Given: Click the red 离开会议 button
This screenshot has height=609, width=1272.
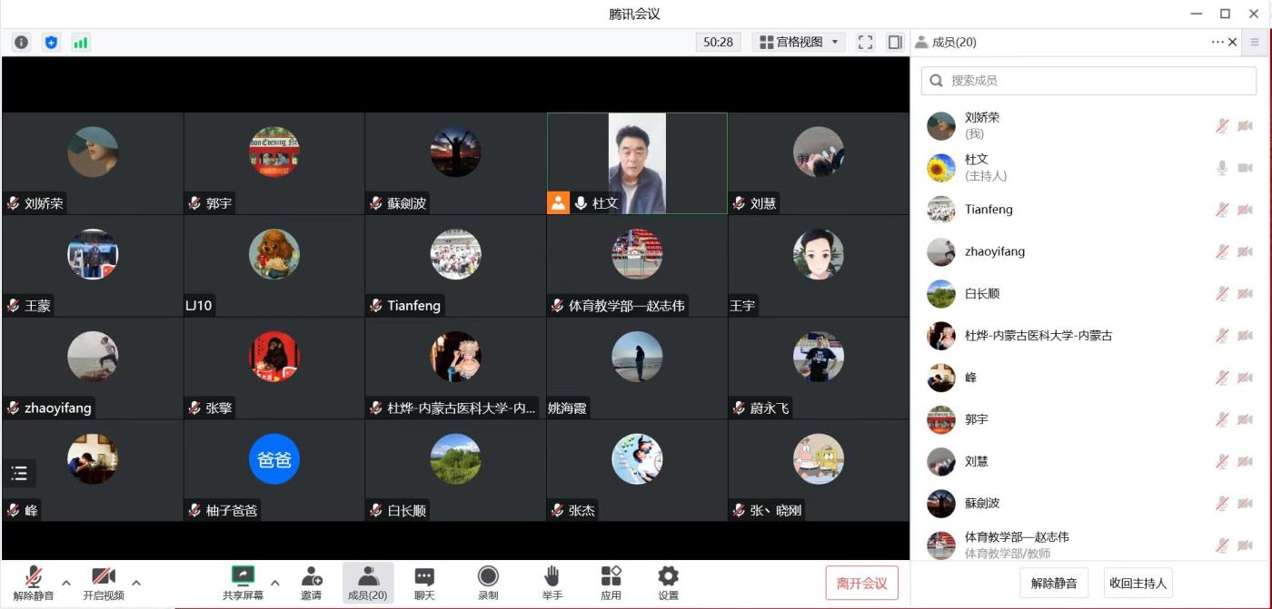Looking at the screenshot, I should point(861,583).
